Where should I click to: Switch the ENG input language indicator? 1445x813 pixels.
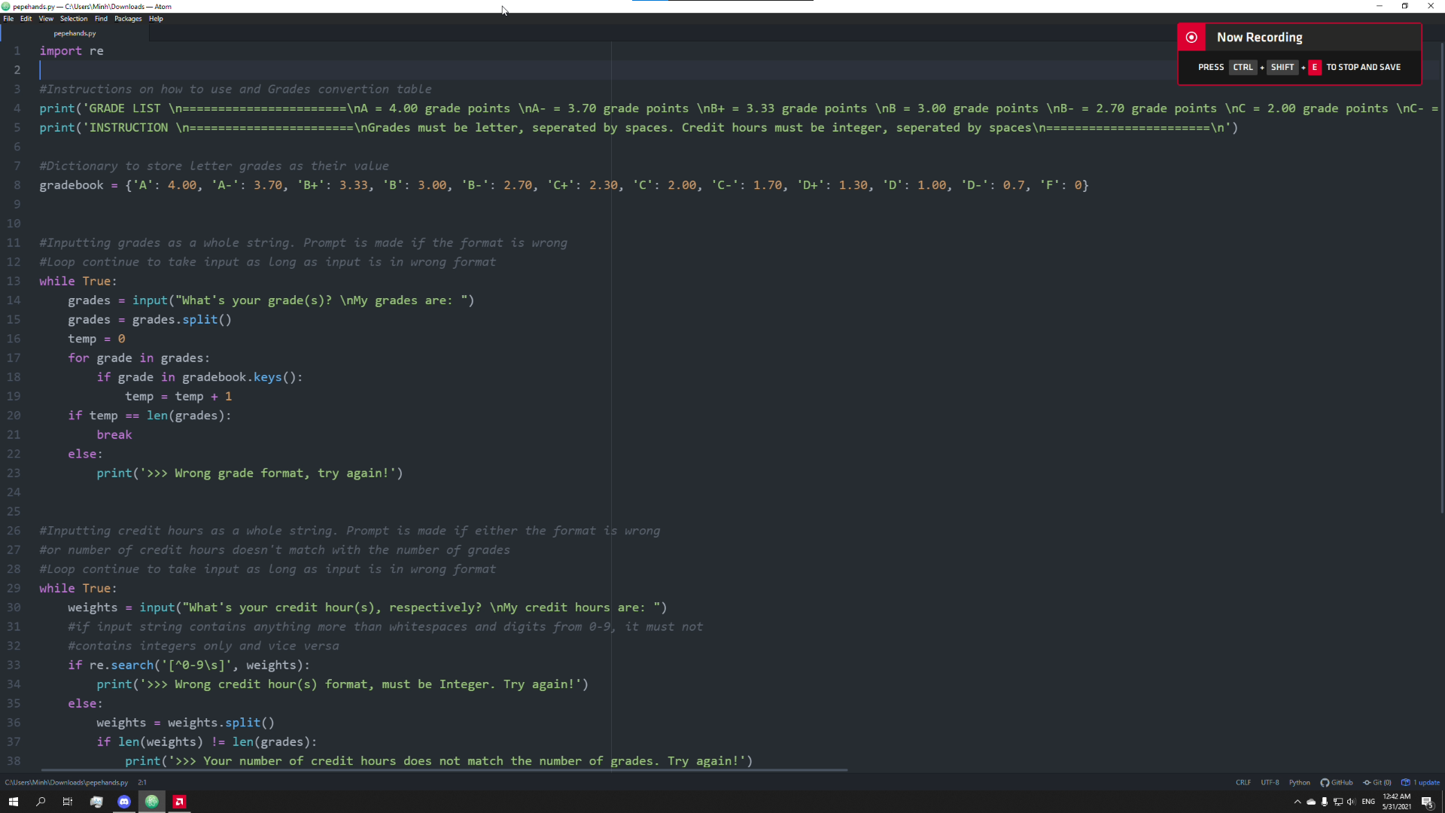coord(1368,802)
